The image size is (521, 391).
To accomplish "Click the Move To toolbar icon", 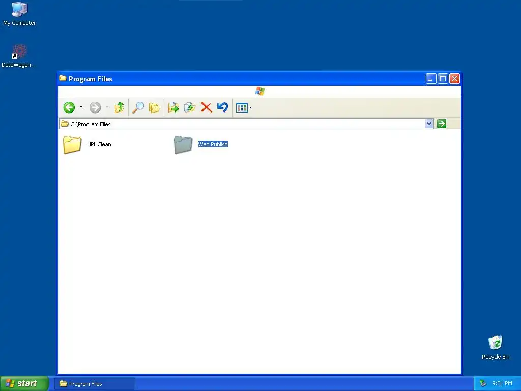I will [173, 107].
